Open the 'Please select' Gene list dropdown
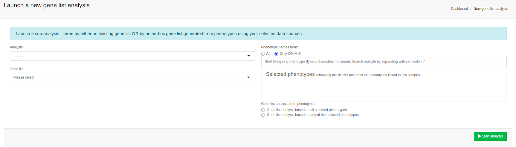The height and width of the screenshot is (147, 516). pyautogui.click(x=129, y=77)
